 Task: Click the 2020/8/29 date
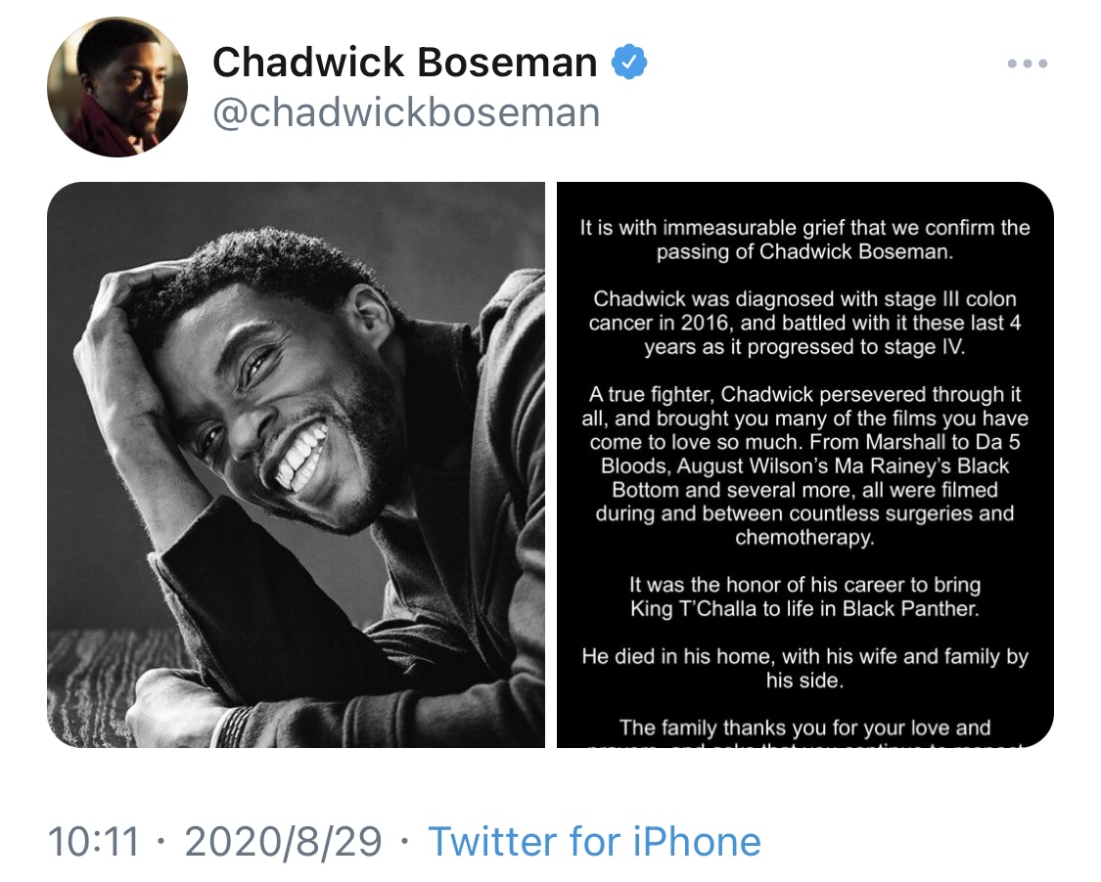tap(283, 841)
